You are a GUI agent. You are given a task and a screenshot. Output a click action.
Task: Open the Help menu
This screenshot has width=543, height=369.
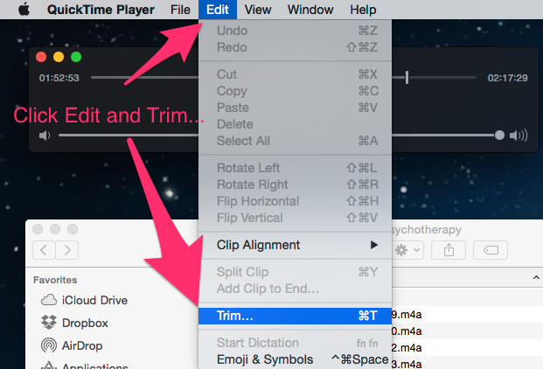(x=363, y=10)
